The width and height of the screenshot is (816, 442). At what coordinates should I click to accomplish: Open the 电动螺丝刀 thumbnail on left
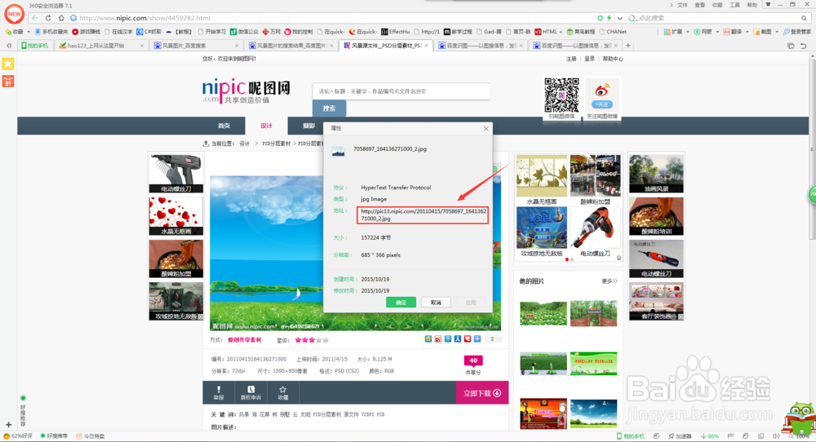point(176,173)
